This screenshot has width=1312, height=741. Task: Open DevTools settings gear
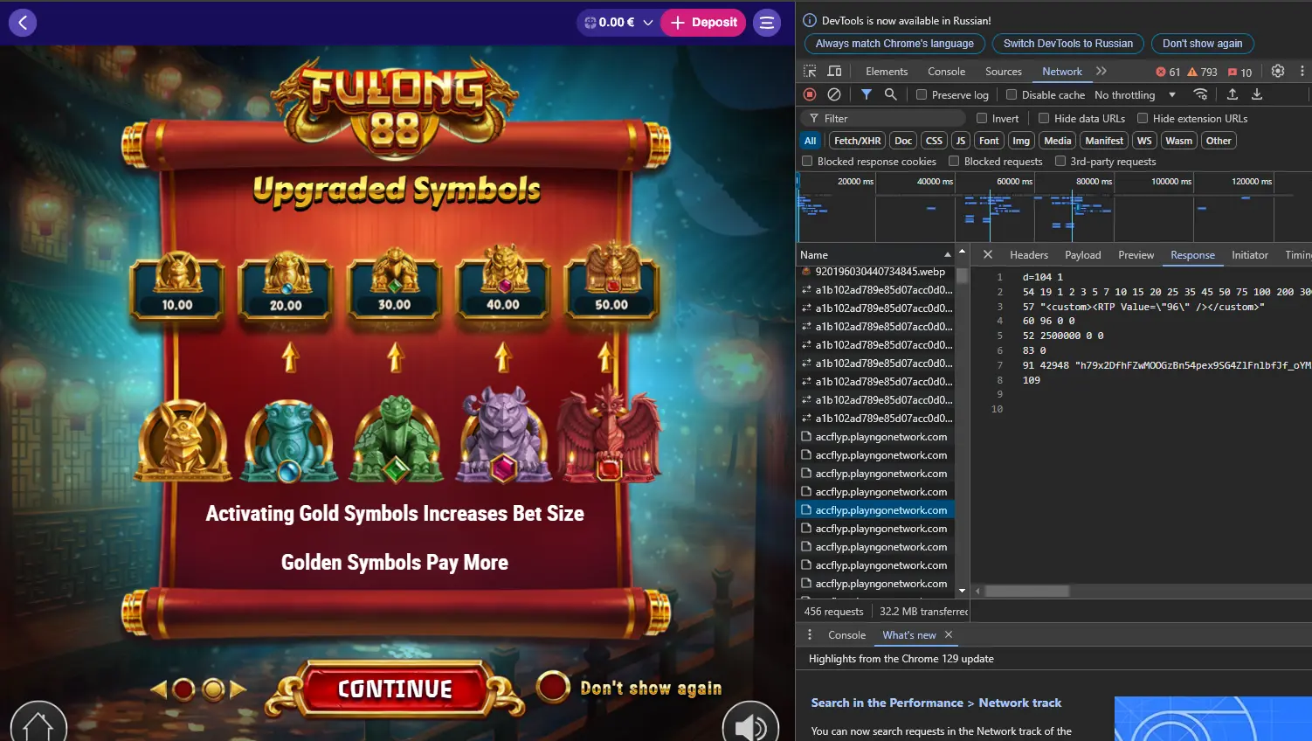pyautogui.click(x=1278, y=72)
